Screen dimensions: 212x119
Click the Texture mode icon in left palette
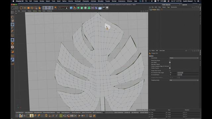pyautogui.click(x=13, y=21)
